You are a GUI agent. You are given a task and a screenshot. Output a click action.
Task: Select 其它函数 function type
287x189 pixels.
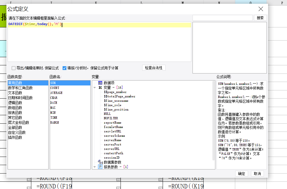click(28, 118)
